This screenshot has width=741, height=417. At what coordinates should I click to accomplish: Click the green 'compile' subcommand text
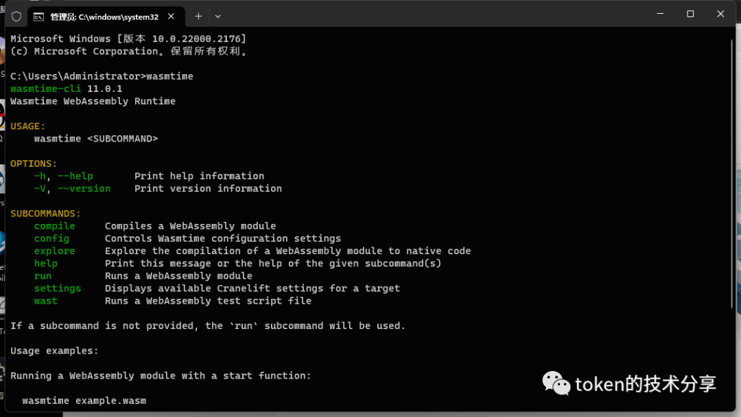coord(54,226)
